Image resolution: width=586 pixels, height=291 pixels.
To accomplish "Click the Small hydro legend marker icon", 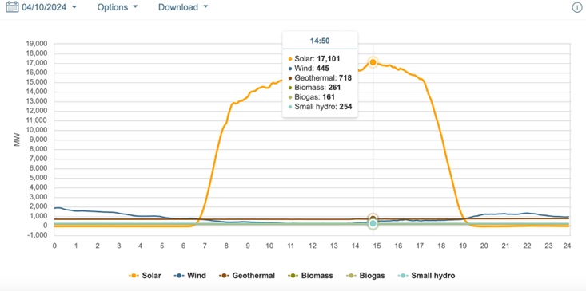I will [403, 276].
